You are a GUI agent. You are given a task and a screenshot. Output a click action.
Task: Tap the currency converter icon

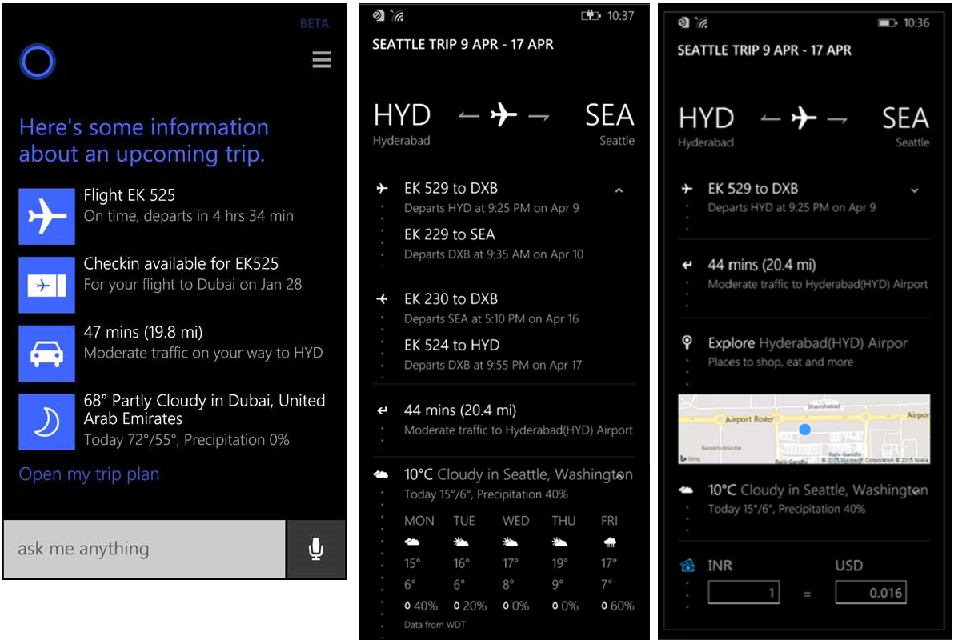pyautogui.click(x=687, y=566)
